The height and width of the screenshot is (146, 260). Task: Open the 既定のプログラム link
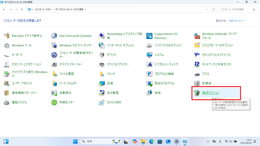(165, 83)
